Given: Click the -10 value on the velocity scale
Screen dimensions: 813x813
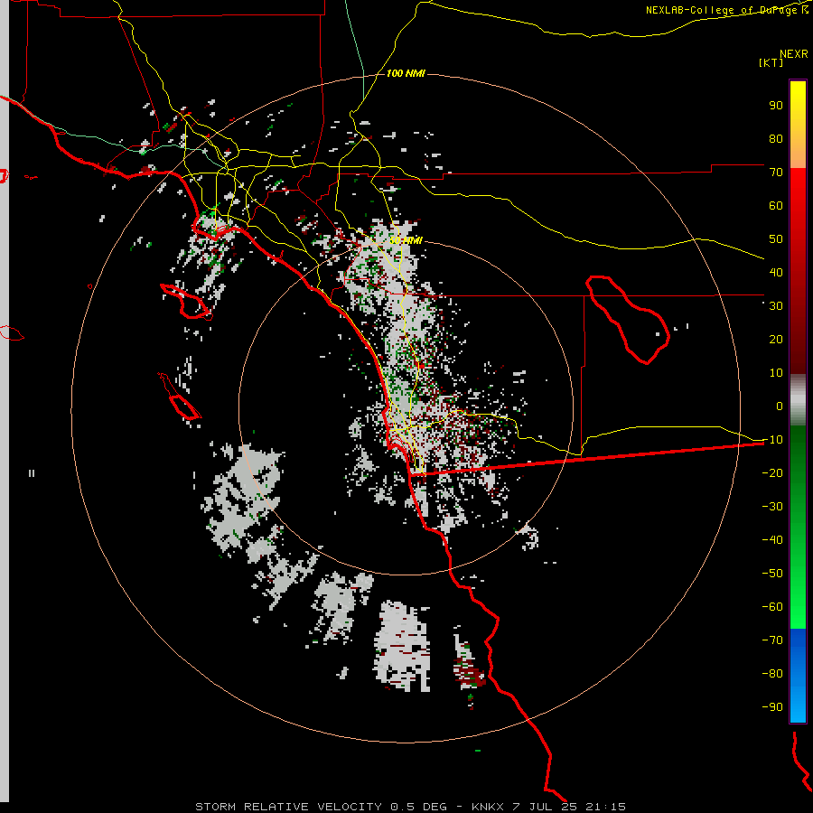Looking at the screenshot, I should [772, 440].
